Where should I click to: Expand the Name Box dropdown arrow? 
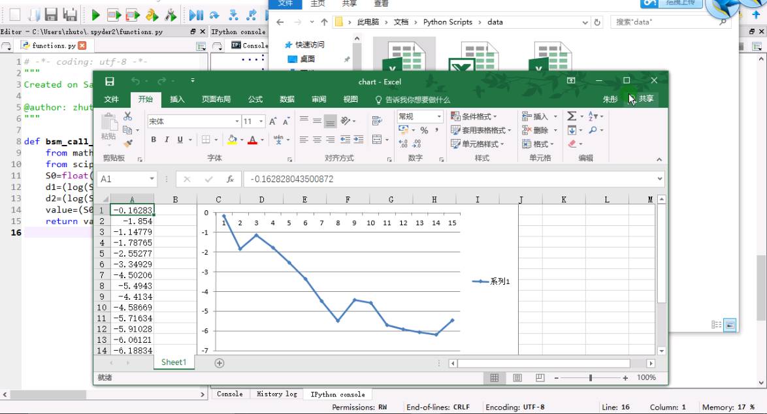tap(152, 179)
